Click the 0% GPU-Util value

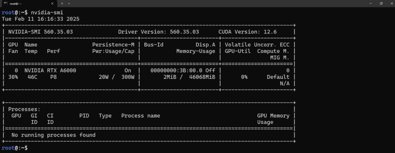244,77
